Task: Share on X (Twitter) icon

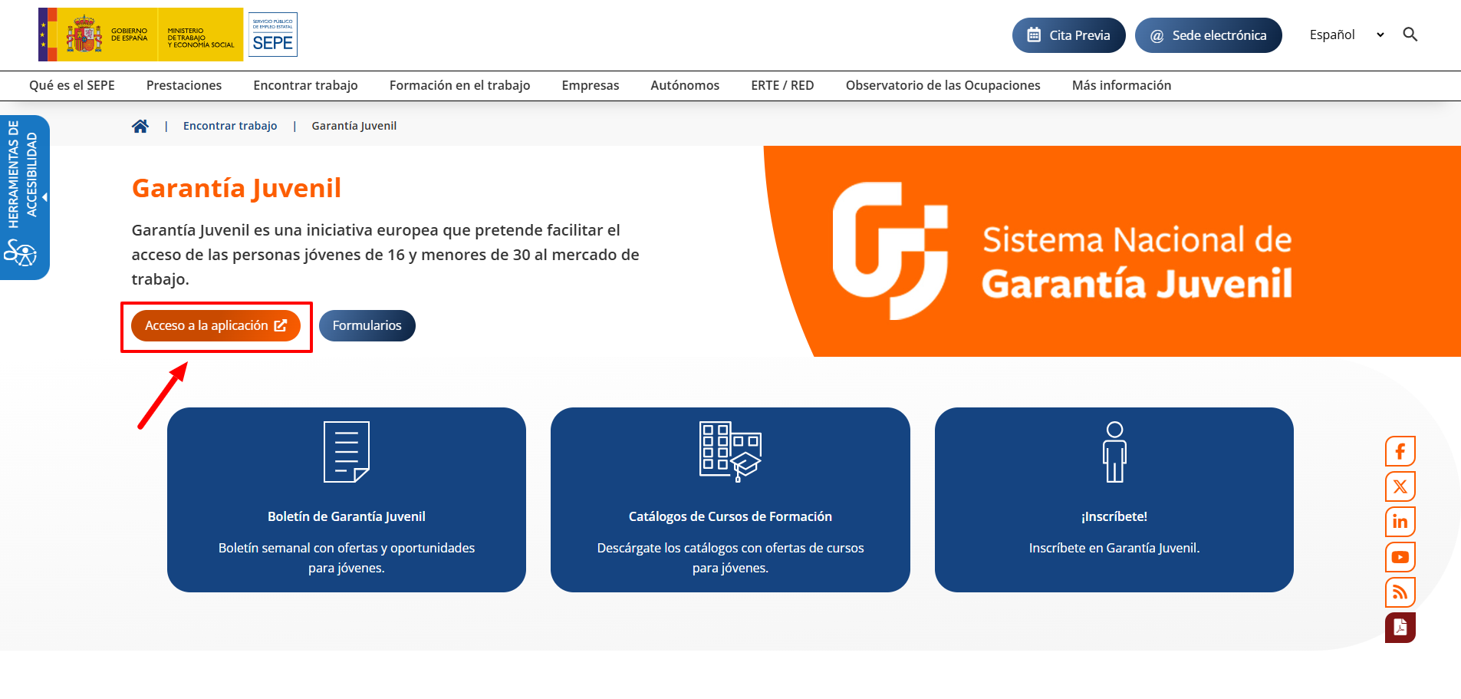Action: point(1400,486)
